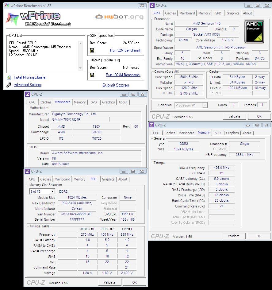Select Caches tab in Mainboard window
The image size is (272, 290).
click(46, 102)
